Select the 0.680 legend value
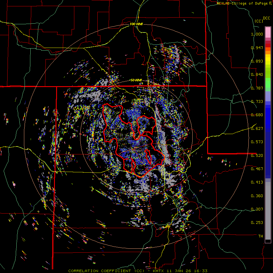 [257, 115]
